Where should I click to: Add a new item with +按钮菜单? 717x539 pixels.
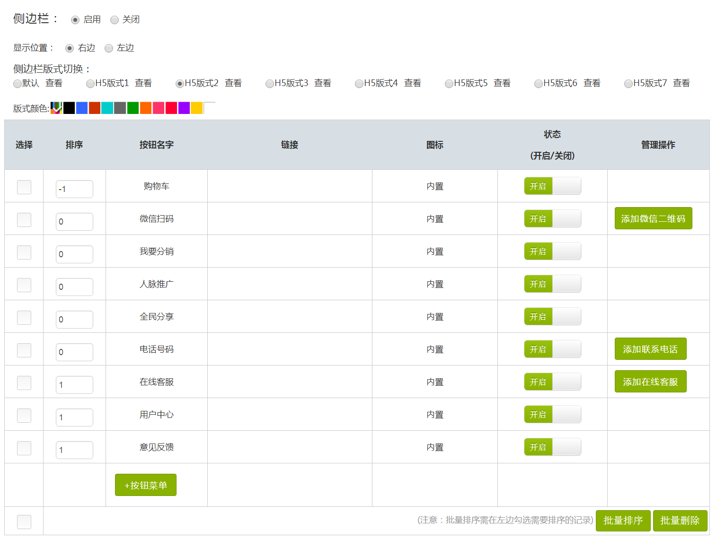pos(146,485)
